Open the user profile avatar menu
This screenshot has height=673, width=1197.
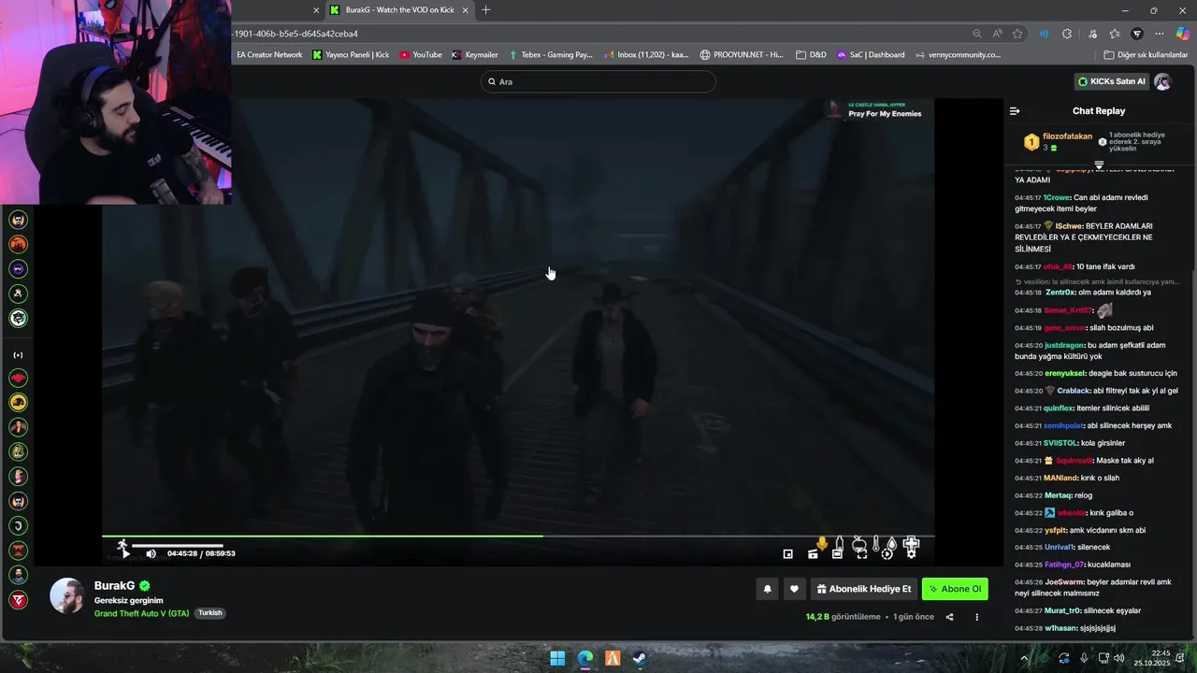tap(1162, 81)
